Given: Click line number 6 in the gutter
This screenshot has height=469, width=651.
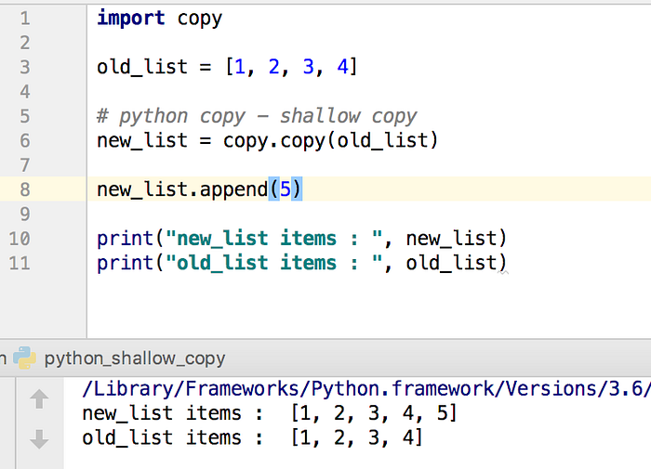Looking at the screenshot, I should [x=25, y=141].
